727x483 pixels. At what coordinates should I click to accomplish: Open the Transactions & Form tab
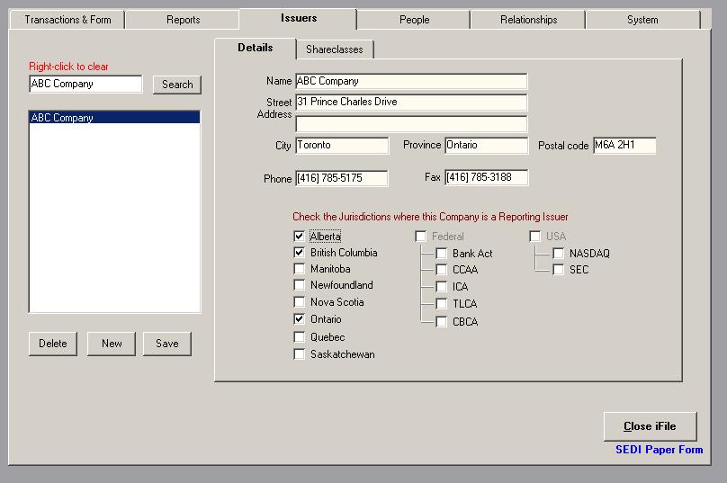[67, 20]
